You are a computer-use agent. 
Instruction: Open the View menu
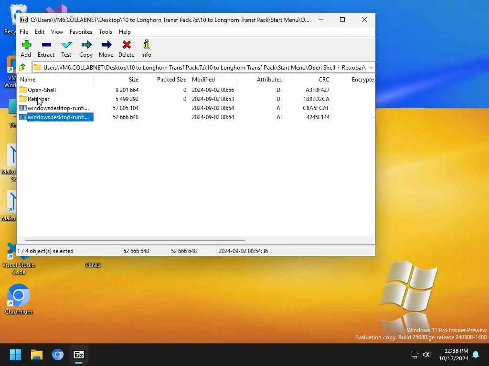(57, 32)
